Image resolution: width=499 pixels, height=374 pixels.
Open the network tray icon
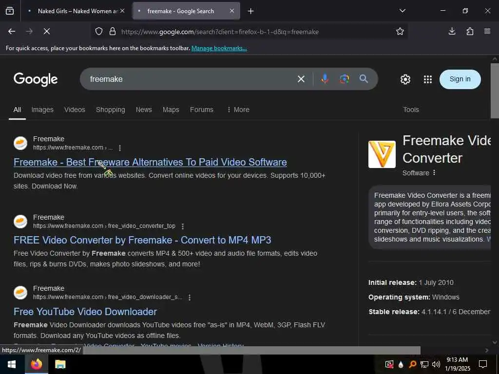tap(424, 364)
